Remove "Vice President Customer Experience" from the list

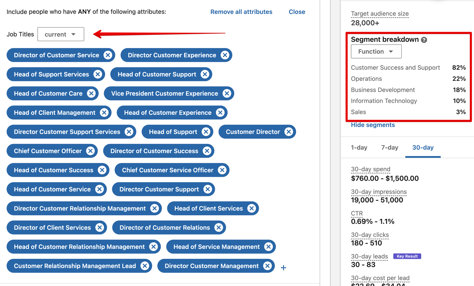227,93
